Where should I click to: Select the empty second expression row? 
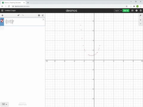[x=23, y=28]
